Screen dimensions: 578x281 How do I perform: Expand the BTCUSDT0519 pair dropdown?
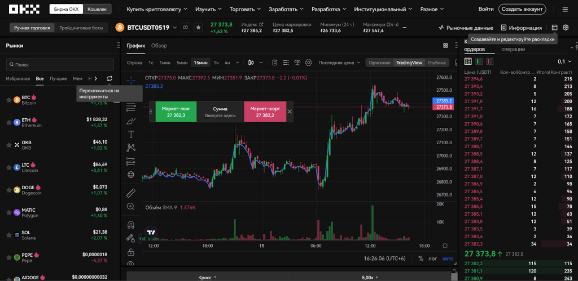175,28
